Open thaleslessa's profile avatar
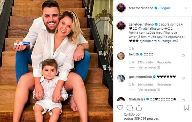 click(121, 99)
